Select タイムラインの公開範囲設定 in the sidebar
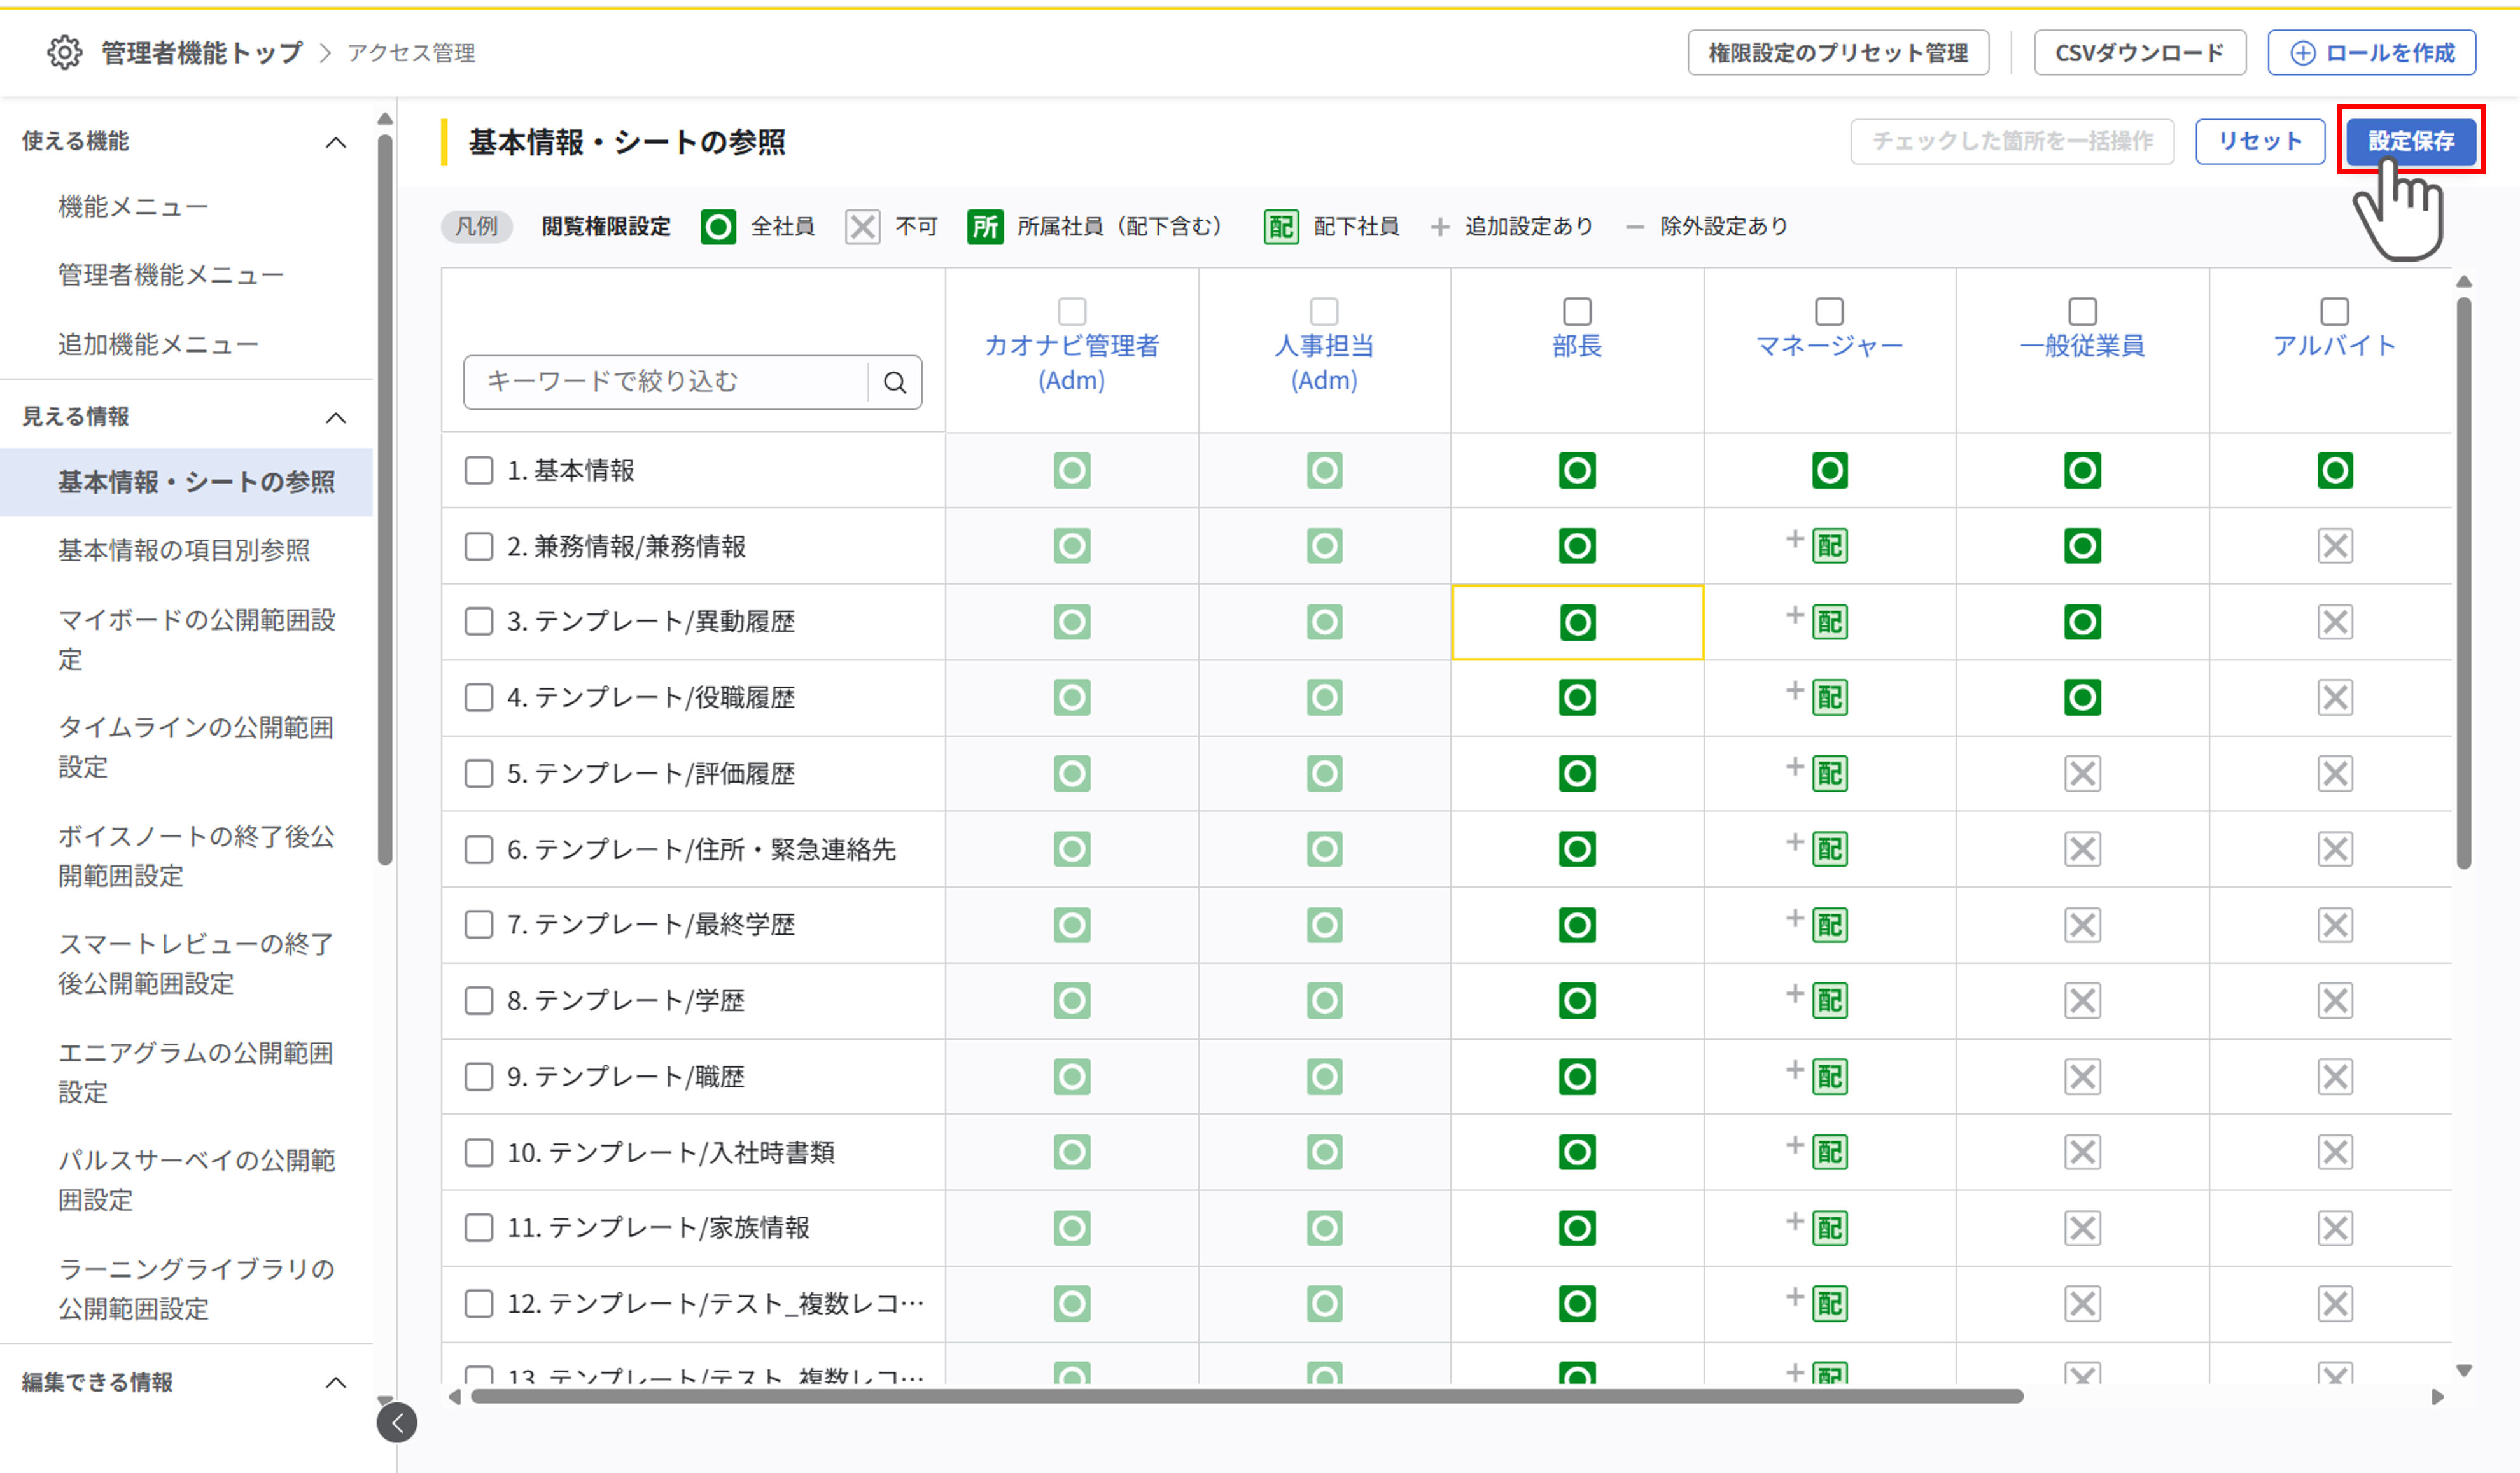This screenshot has height=1473, width=2520. [196, 747]
